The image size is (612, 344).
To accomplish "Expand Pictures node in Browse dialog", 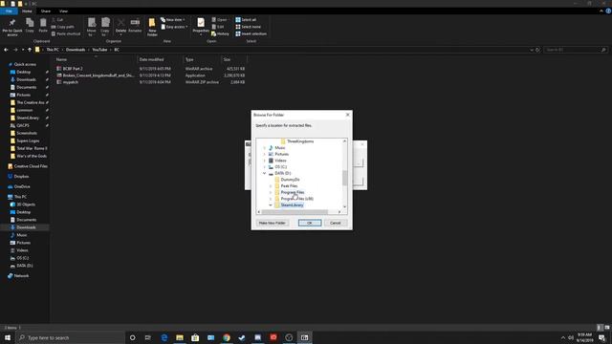I will 264,154.
